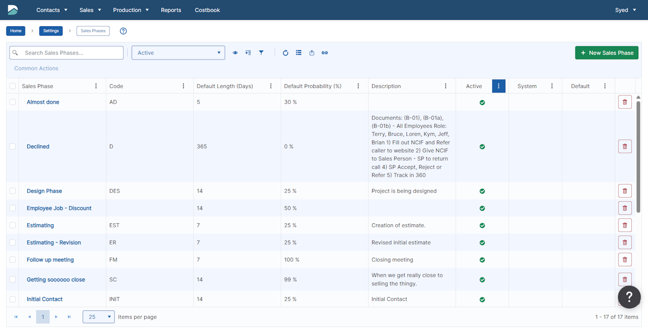Open the Reports menu item
648x333 pixels.
point(171,10)
